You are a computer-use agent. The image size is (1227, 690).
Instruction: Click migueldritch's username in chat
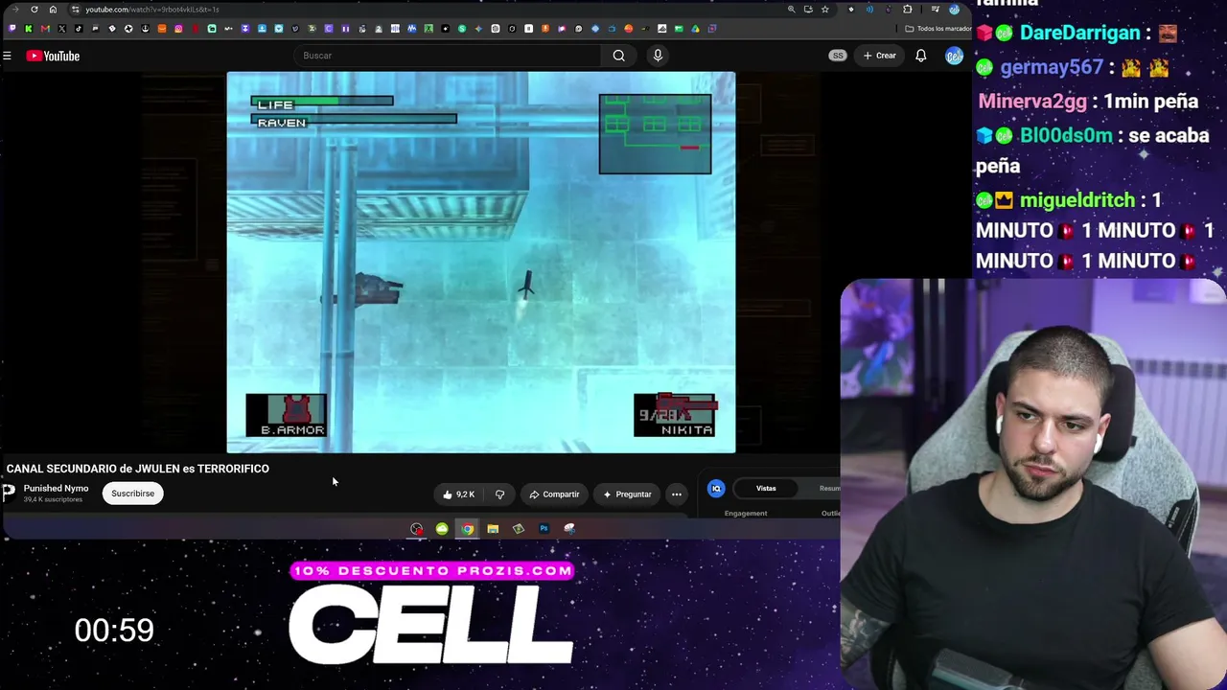click(1077, 200)
